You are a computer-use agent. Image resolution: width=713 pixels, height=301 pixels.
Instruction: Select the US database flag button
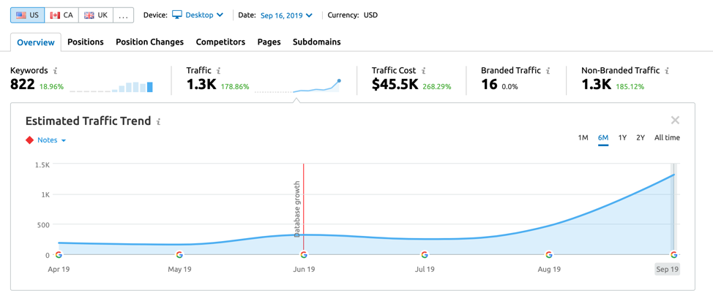pyautogui.click(x=28, y=15)
